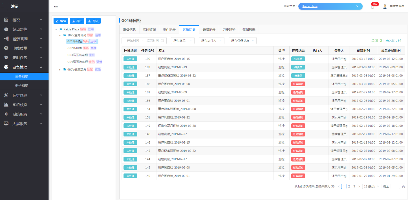The width and height of the screenshot is (408, 200).
Task: Open the notification bell with 99+ badge
Action: pyautogui.click(x=372, y=7)
